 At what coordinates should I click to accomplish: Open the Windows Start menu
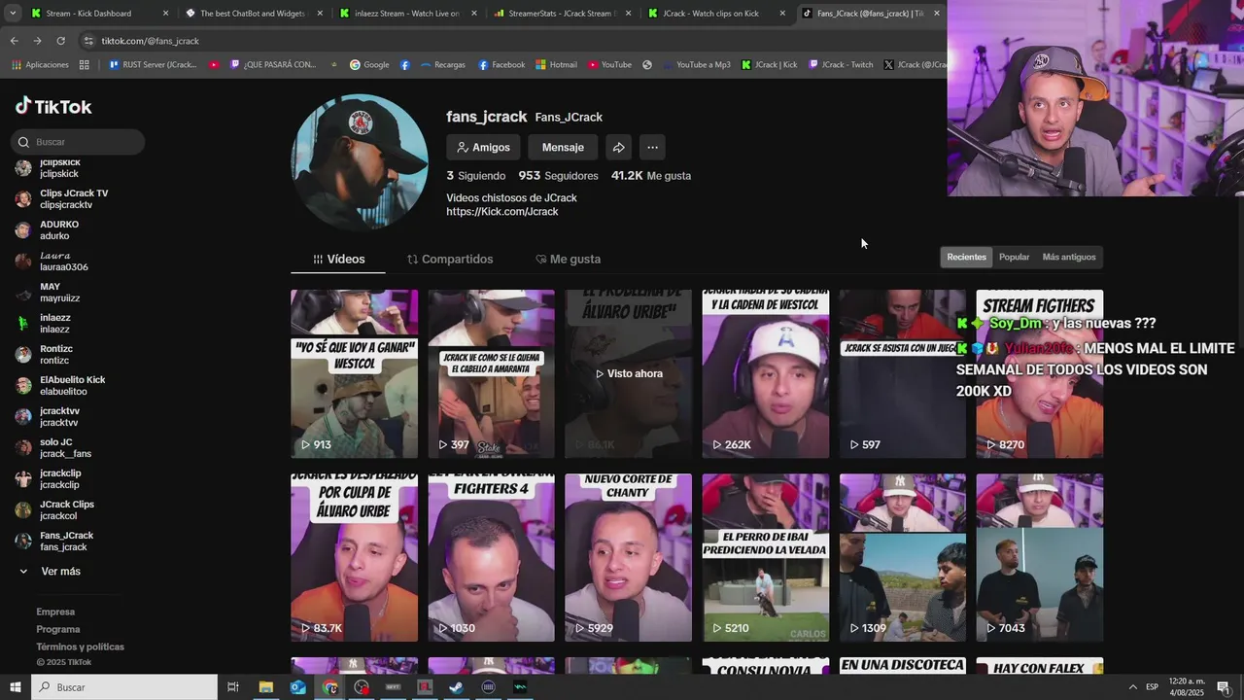click(15, 687)
